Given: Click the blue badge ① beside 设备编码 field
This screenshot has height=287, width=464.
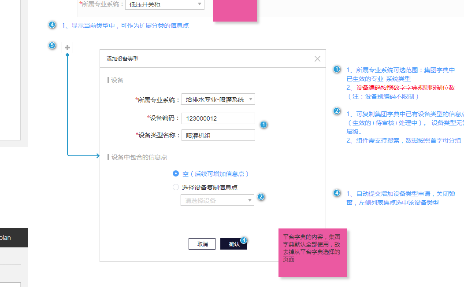Looking at the screenshot, I should pos(263,125).
